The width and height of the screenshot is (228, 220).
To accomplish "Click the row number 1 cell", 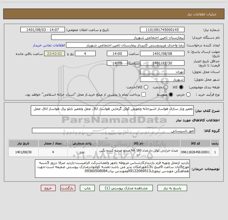I will pos(215,152).
